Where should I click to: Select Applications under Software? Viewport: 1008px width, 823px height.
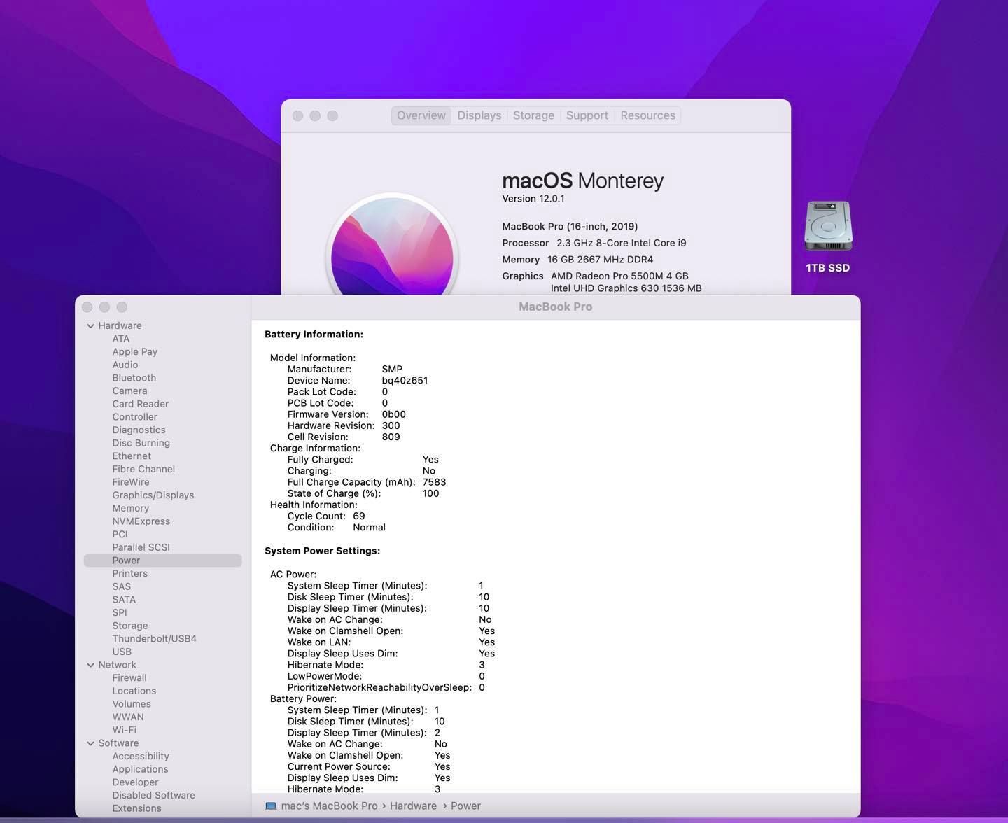click(141, 770)
